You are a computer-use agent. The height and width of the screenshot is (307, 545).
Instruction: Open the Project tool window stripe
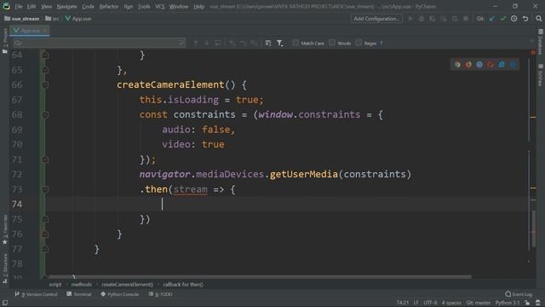pyautogui.click(x=5, y=41)
